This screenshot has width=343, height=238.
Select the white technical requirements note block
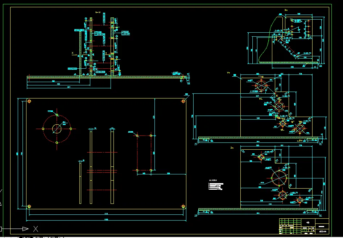click(216, 185)
